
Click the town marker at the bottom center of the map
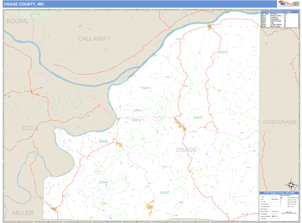149,206
